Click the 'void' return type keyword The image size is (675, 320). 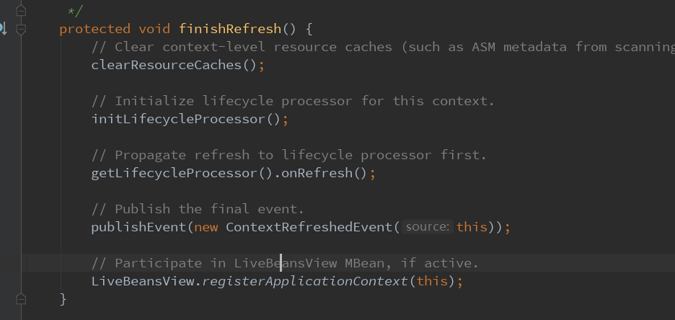[151, 29]
